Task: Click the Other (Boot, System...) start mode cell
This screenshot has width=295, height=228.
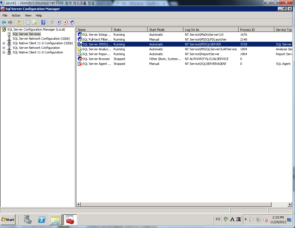Action: [x=165, y=59]
